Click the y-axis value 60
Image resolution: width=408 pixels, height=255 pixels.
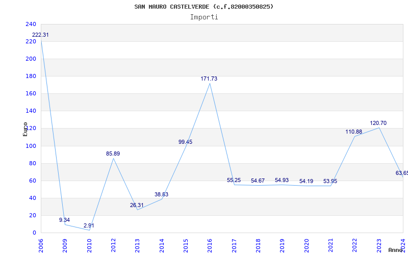pyautogui.click(x=33, y=181)
